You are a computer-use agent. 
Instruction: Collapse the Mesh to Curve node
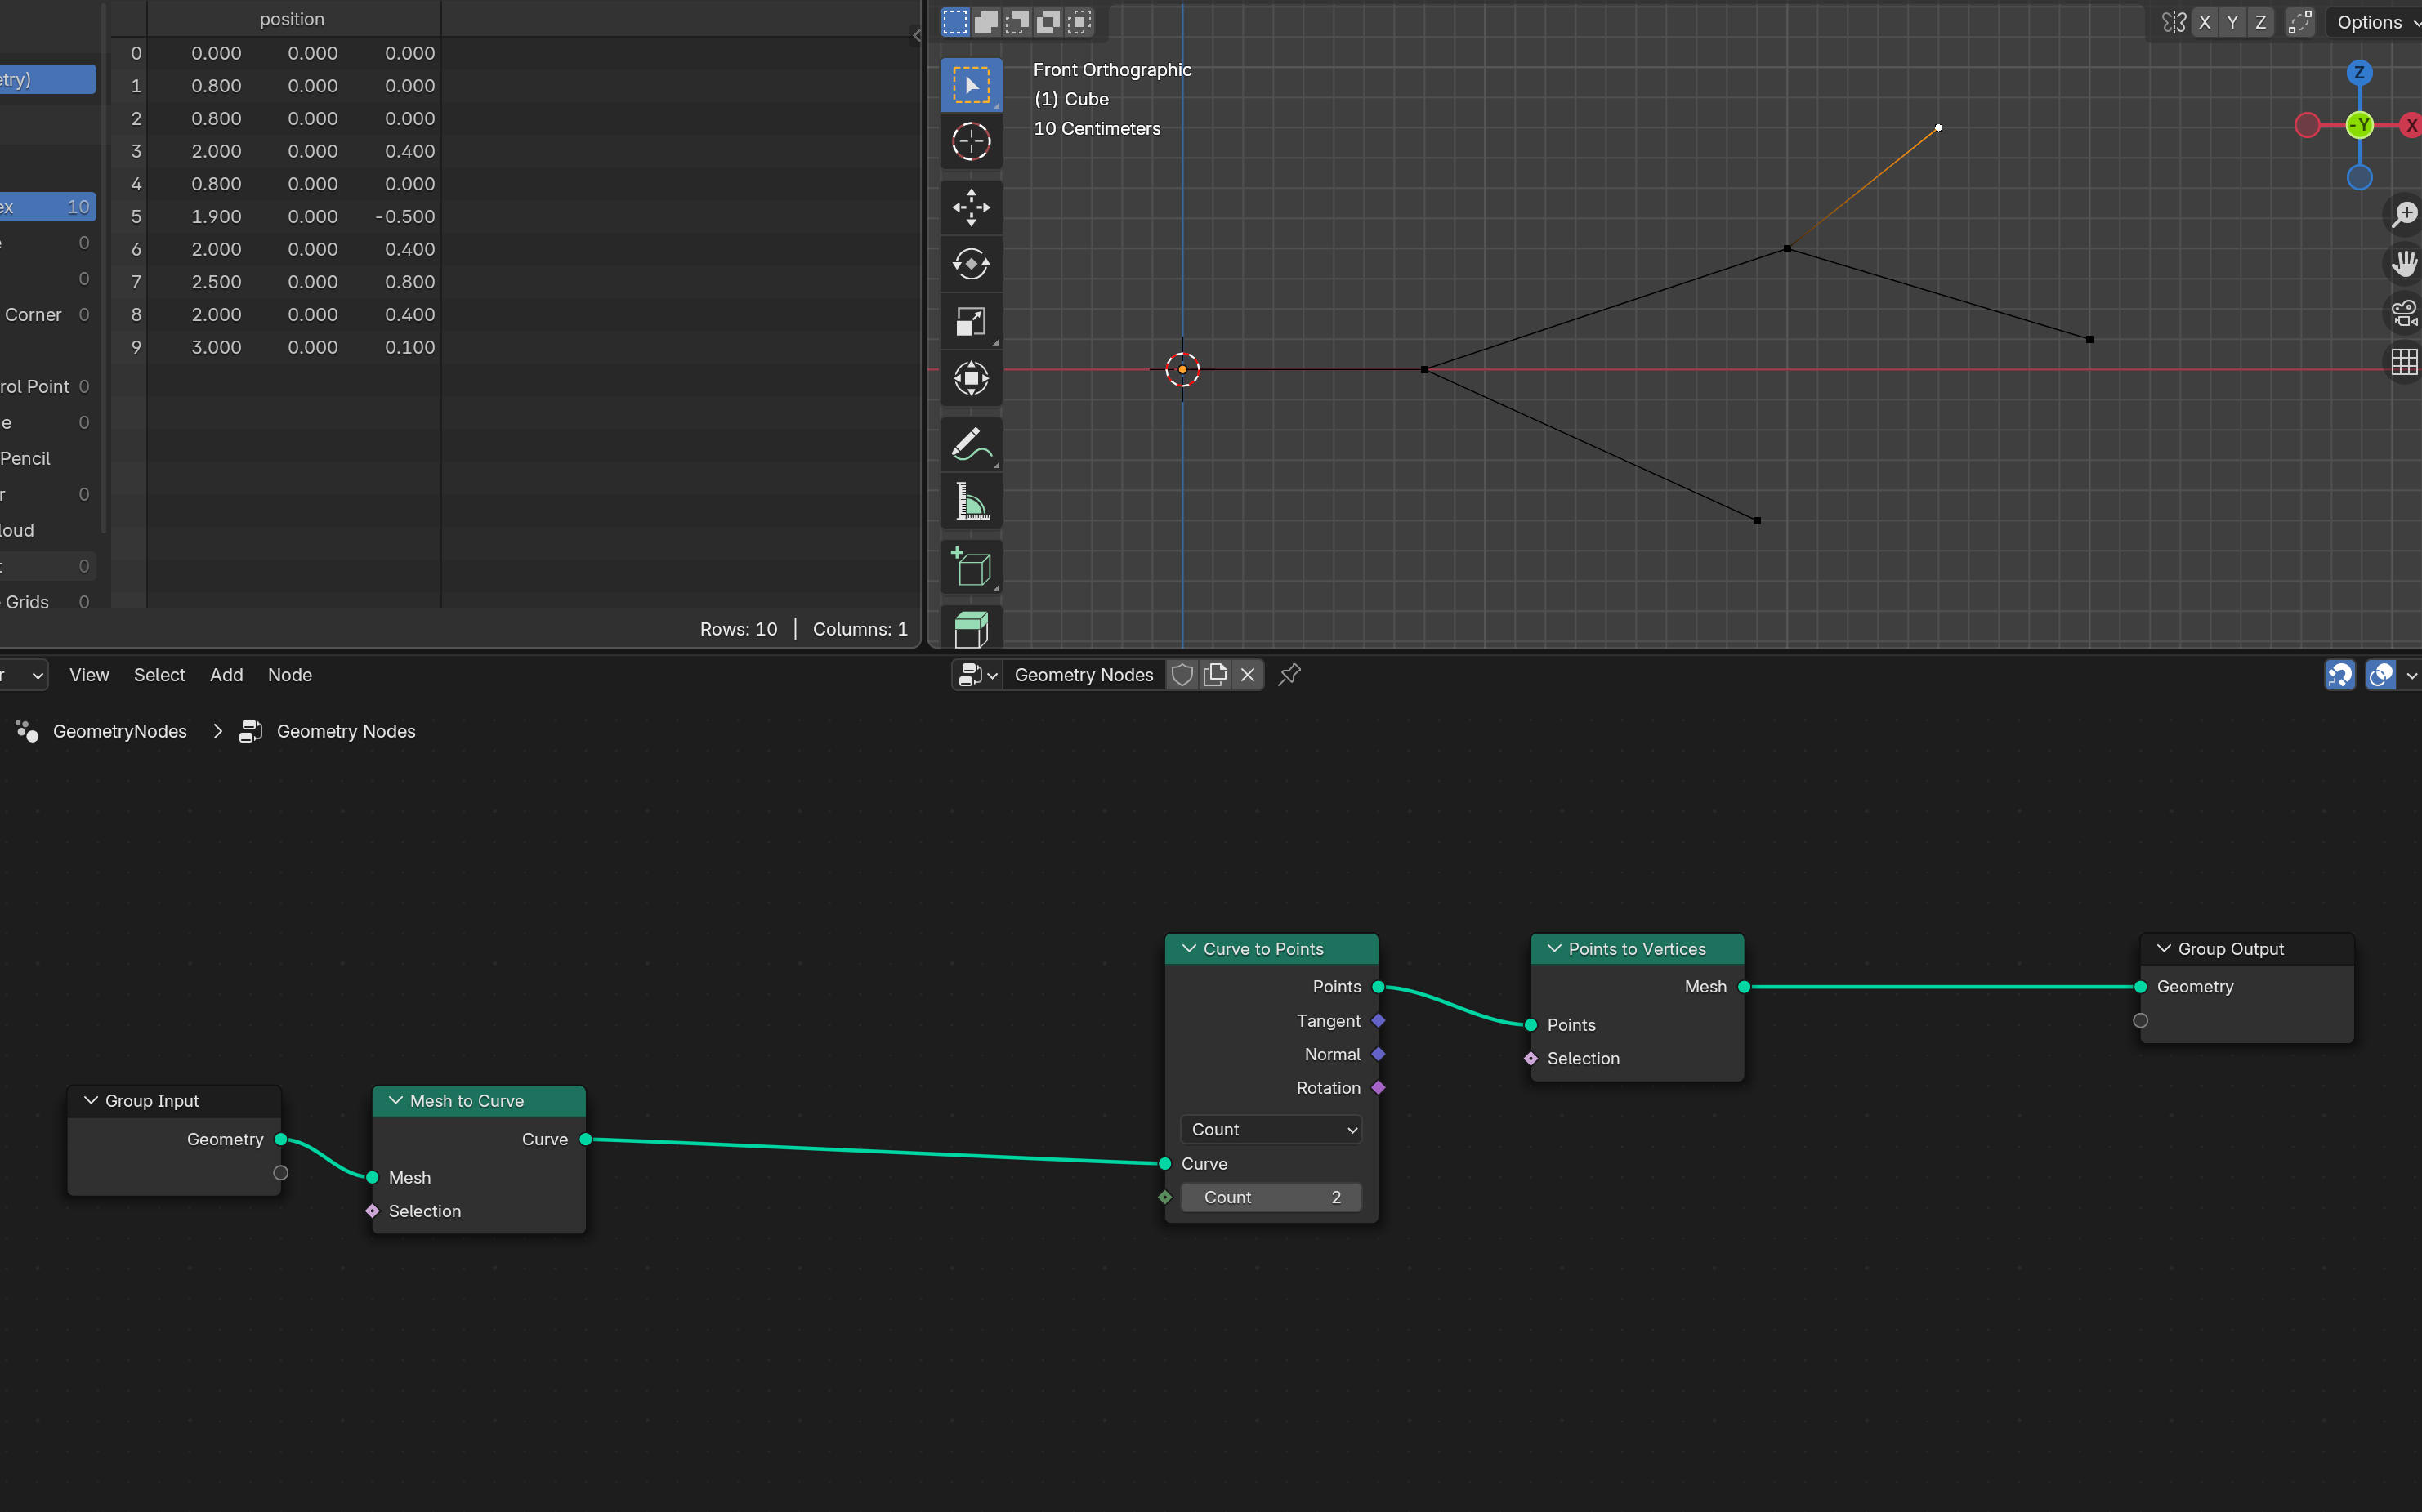click(x=396, y=1100)
